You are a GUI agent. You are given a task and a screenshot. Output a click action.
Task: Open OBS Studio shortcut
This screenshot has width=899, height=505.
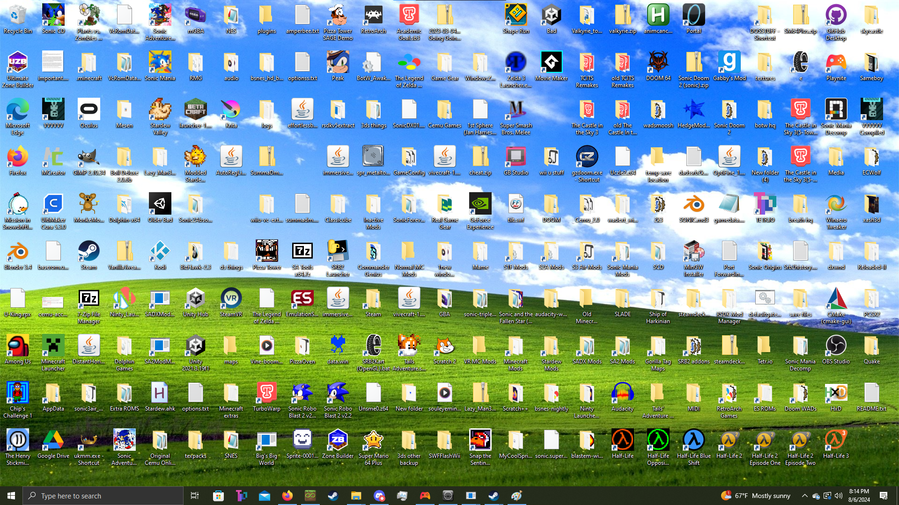pos(836,349)
